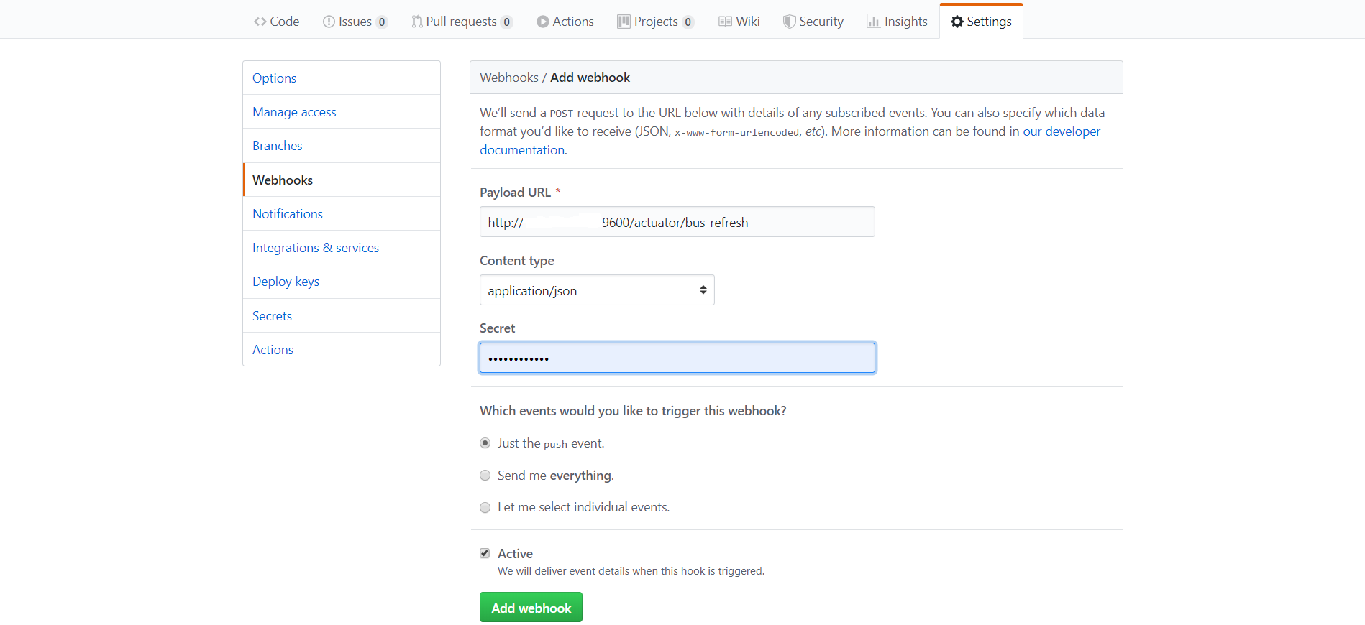1365x625 pixels.
Task: Open the Insights tab
Action: click(x=897, y=22)
